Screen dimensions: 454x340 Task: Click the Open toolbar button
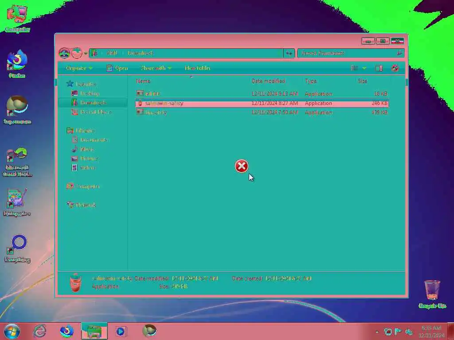[x=117, y=68]
